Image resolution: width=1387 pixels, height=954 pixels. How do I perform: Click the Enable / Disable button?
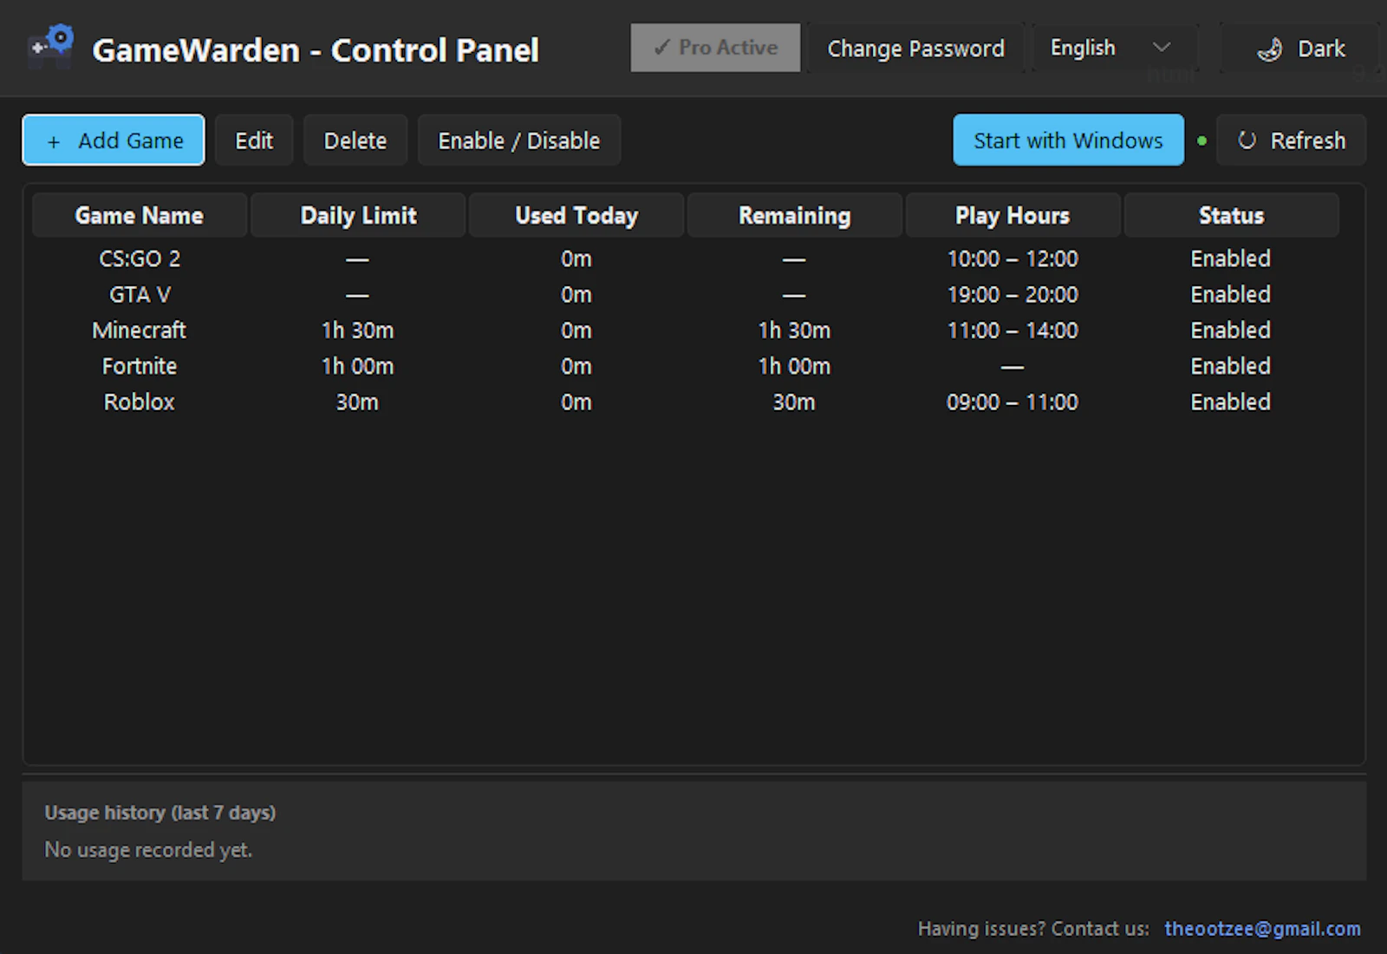click(x=518, y=140)
